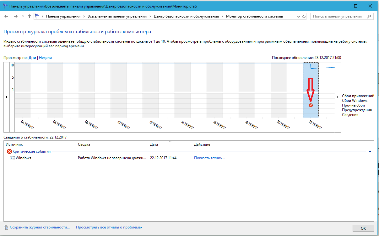This screenshot has height=236, width=379.
Task: Click the flag icon in title bar
Action: (5, 6)
